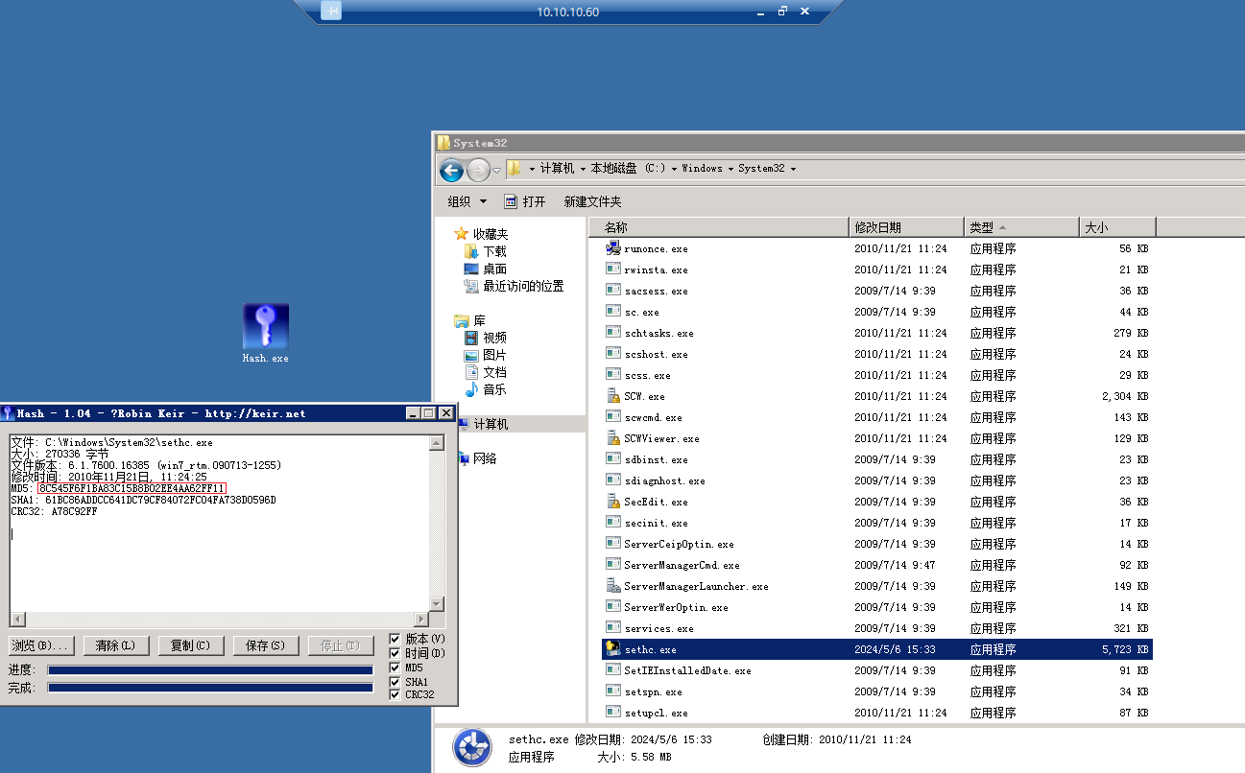
Task: Expand the dropdown arrow after System32 breadcrumb
Action: (793, 169)
